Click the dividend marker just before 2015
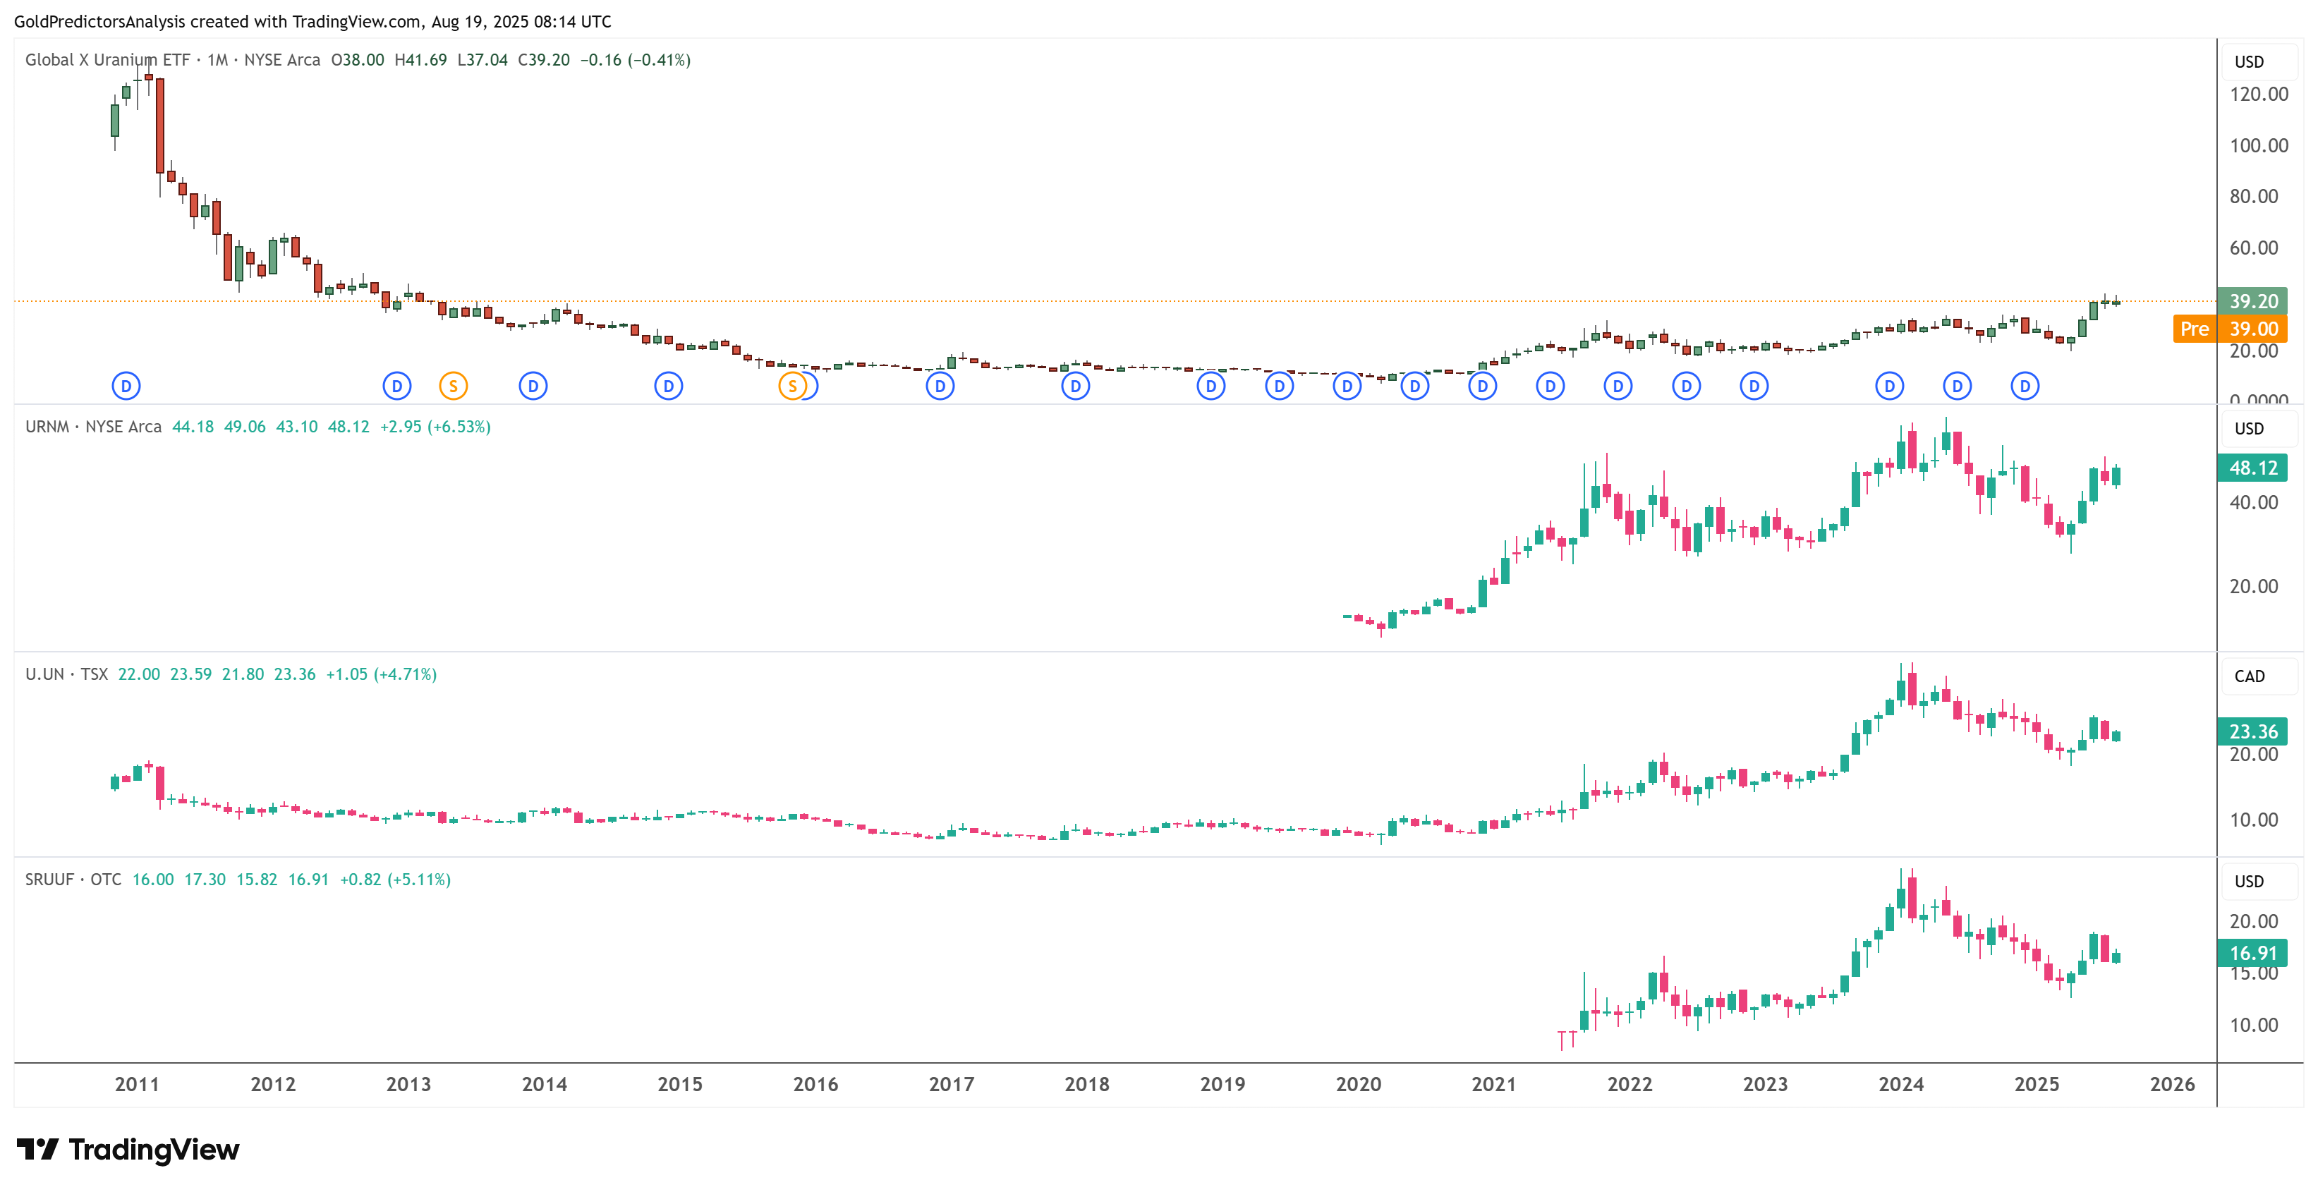 pos(668,386)
